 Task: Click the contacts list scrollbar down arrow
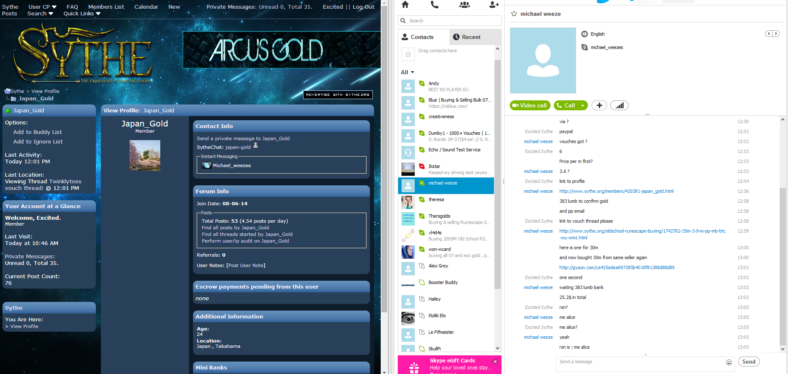[497, 348]
